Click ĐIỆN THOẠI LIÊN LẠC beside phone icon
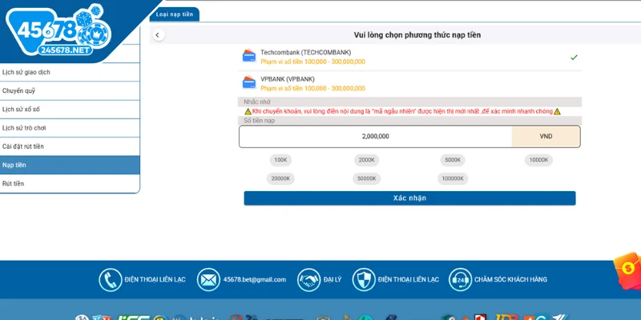Viewport: 641px width, 320px height. point(155,279)
